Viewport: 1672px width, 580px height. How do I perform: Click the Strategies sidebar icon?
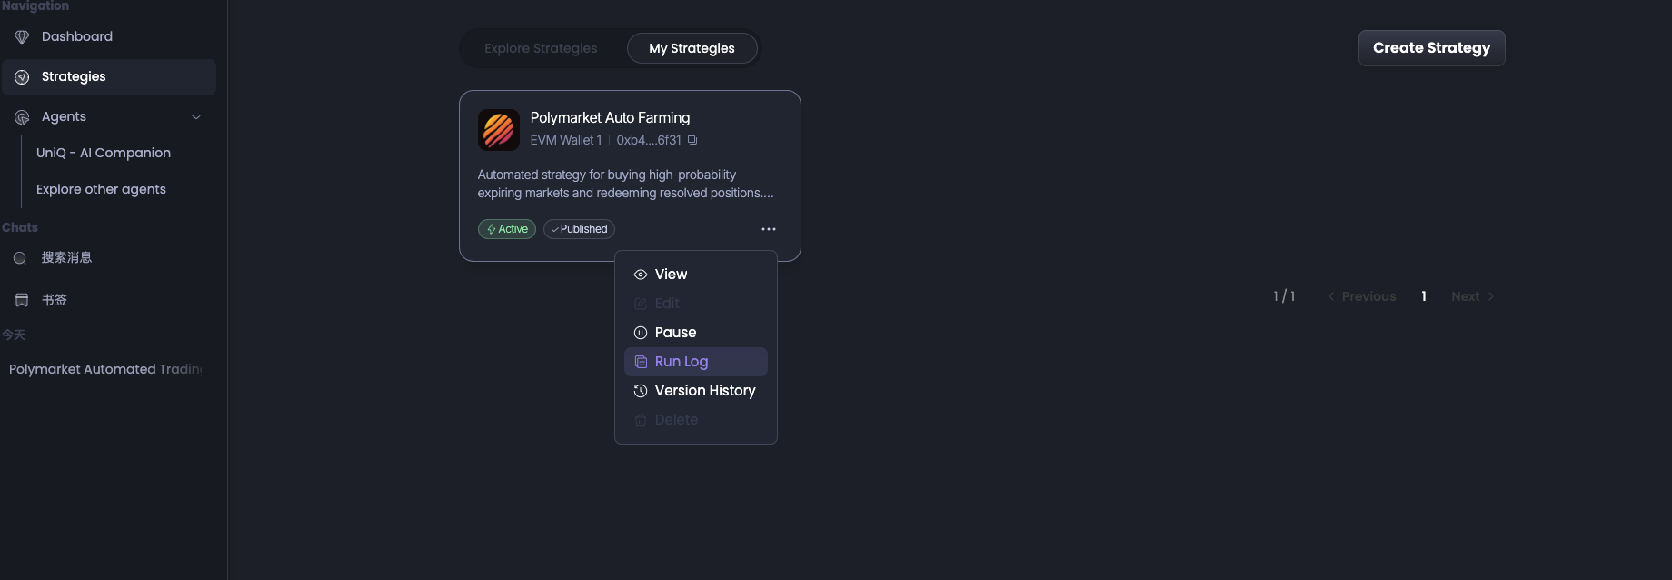pyautogui.click(x=22, y=77)
